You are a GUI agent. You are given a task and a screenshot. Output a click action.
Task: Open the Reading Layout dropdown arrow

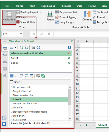point(41,12)
